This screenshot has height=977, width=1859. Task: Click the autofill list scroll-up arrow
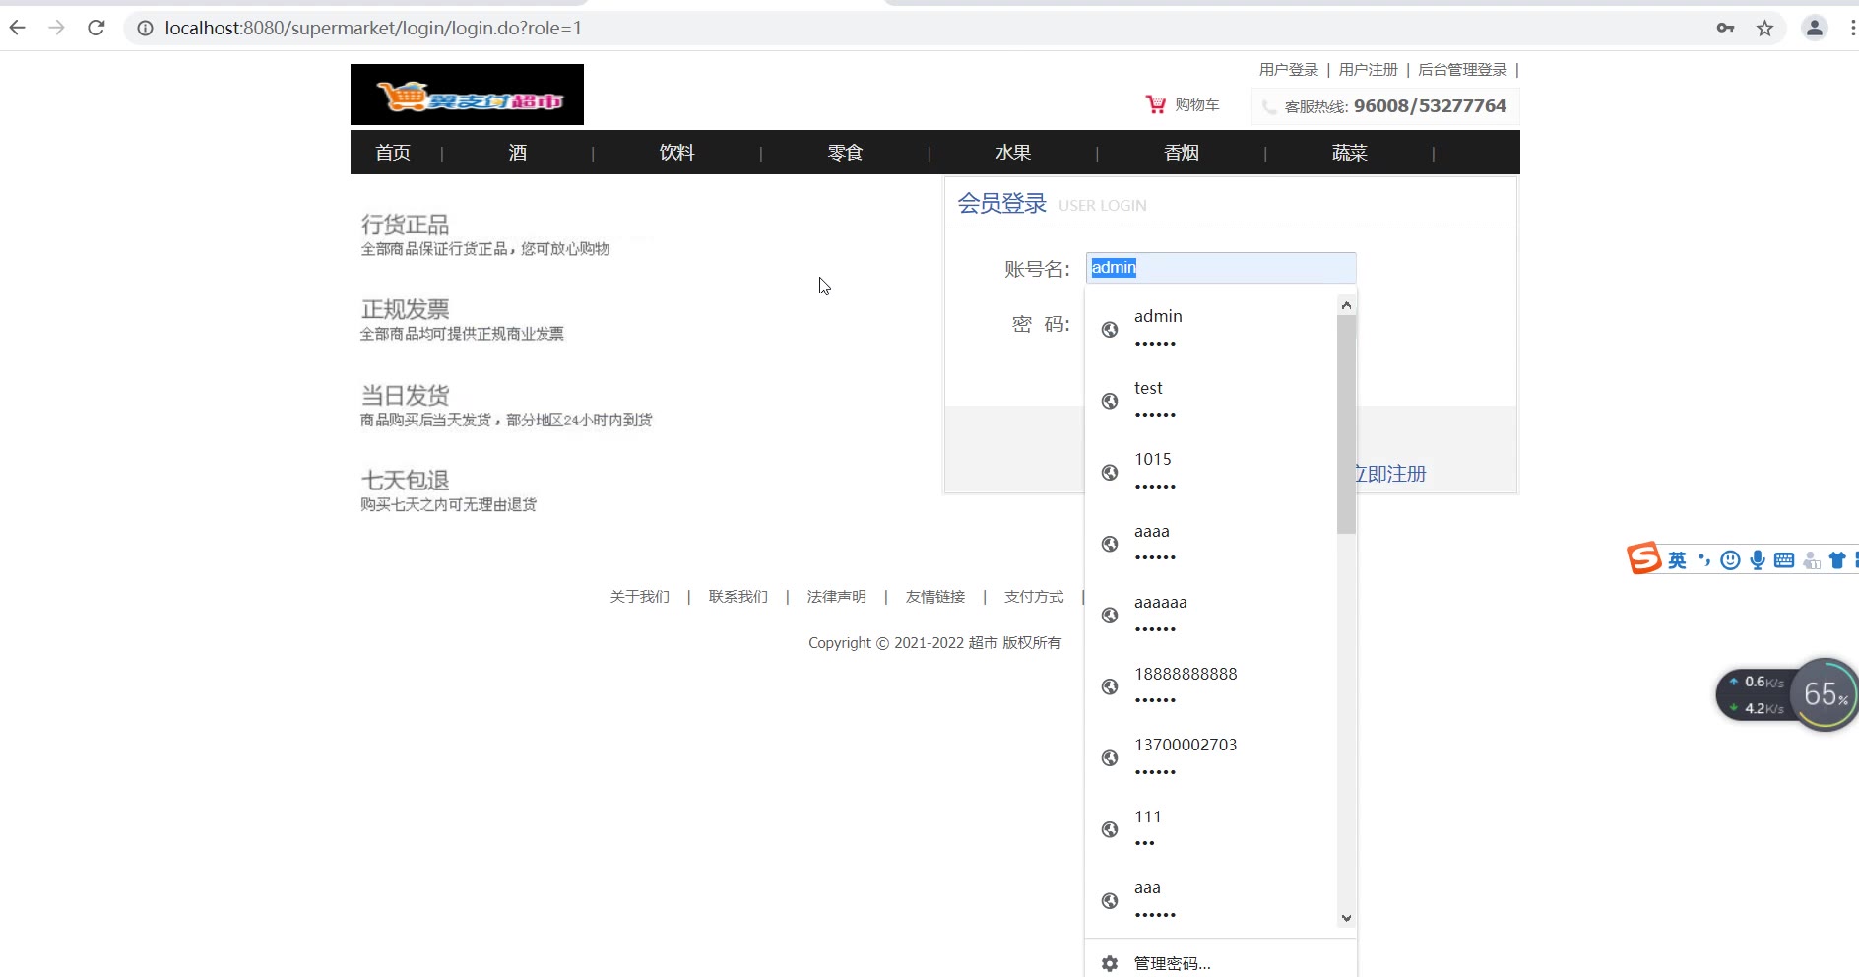click(x=1346, y=305)
